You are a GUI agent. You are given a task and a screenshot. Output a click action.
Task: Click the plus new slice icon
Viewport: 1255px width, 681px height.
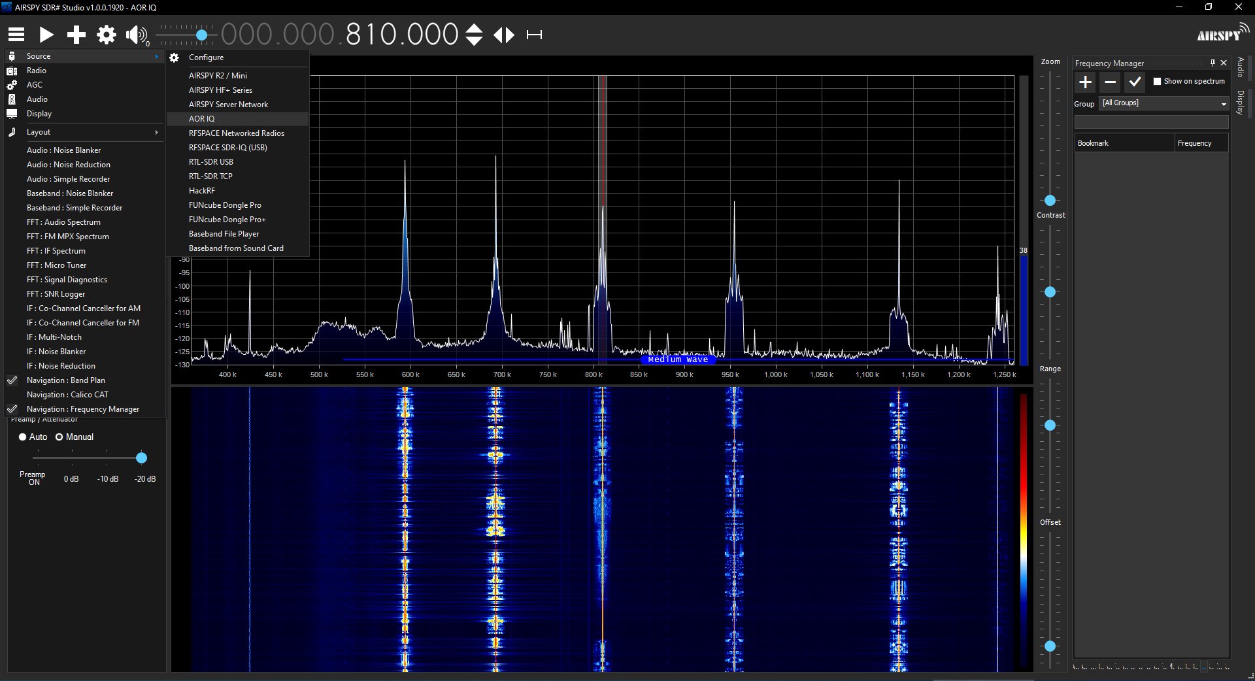[x=76, y=35]
